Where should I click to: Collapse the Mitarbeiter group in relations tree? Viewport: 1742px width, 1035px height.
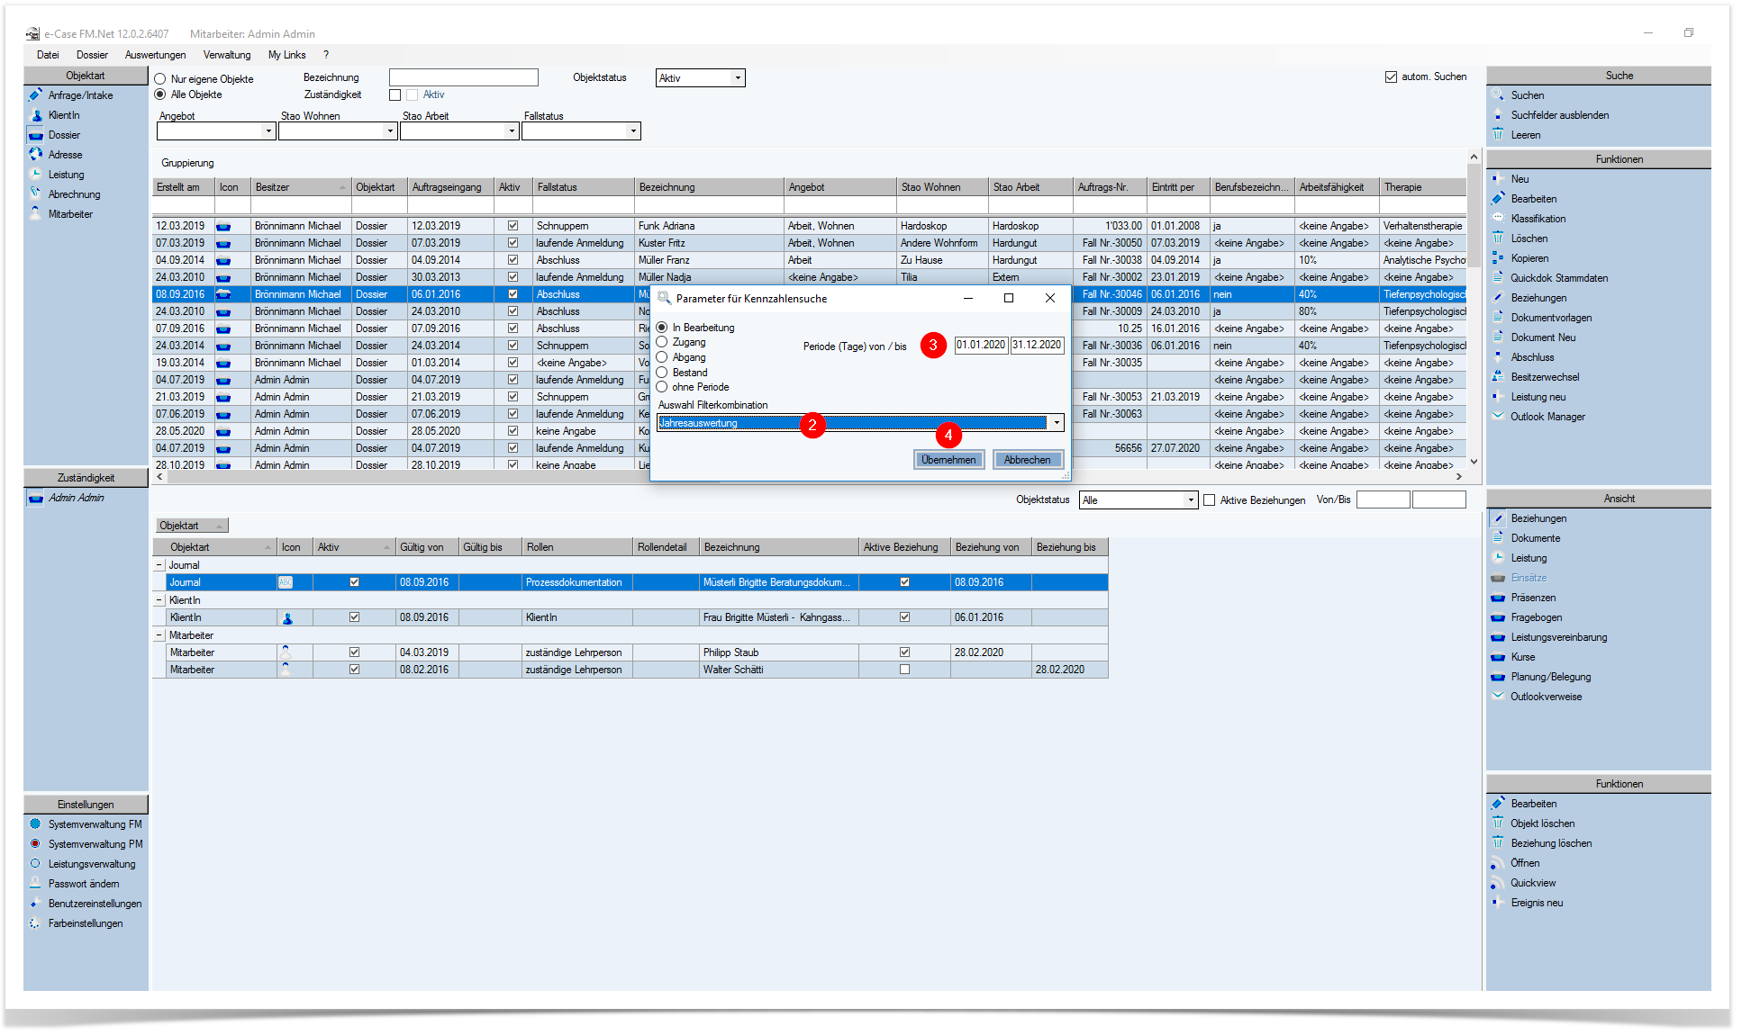[159, 635]
